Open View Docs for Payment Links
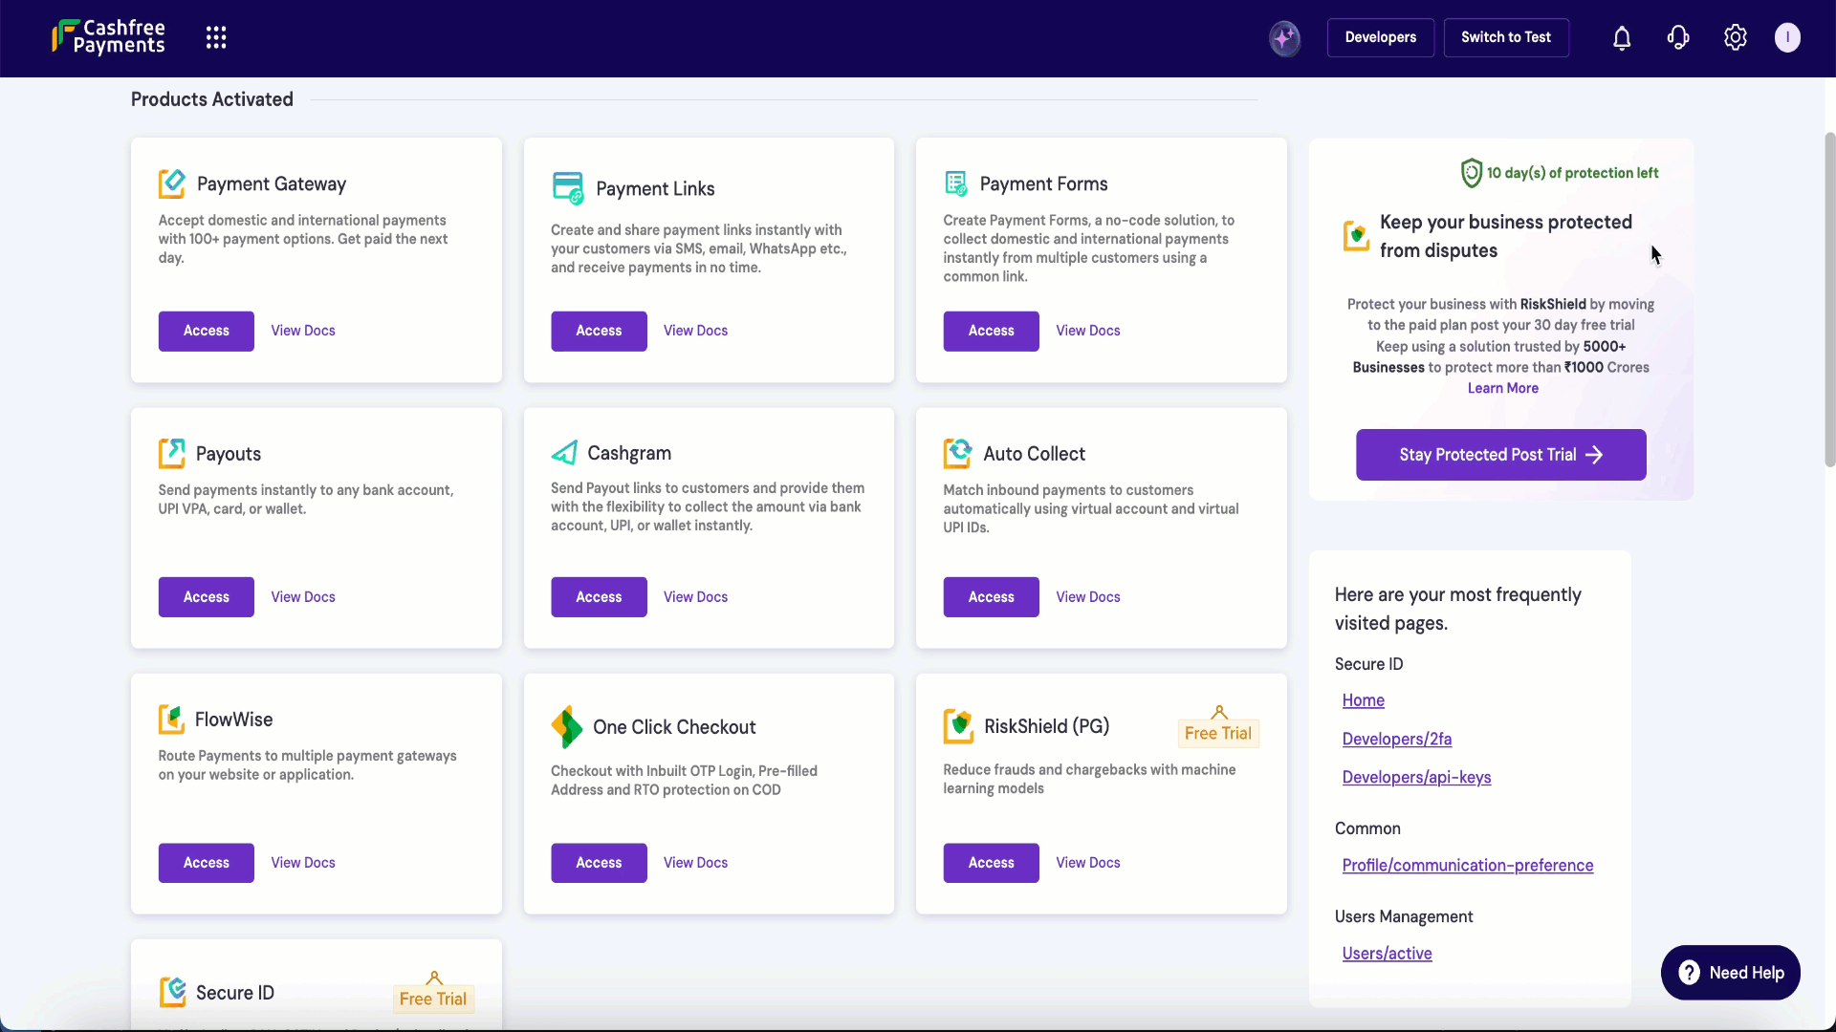 [695, 331]
